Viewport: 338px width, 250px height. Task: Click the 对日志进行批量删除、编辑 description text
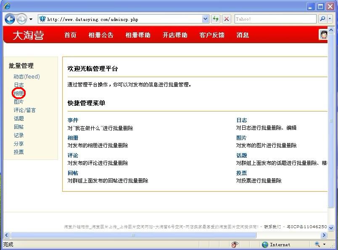tap(267, 128)
